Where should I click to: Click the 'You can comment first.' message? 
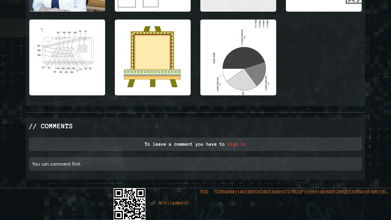click(57, 164)
